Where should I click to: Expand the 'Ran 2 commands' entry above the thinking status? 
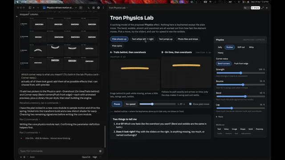30,132
